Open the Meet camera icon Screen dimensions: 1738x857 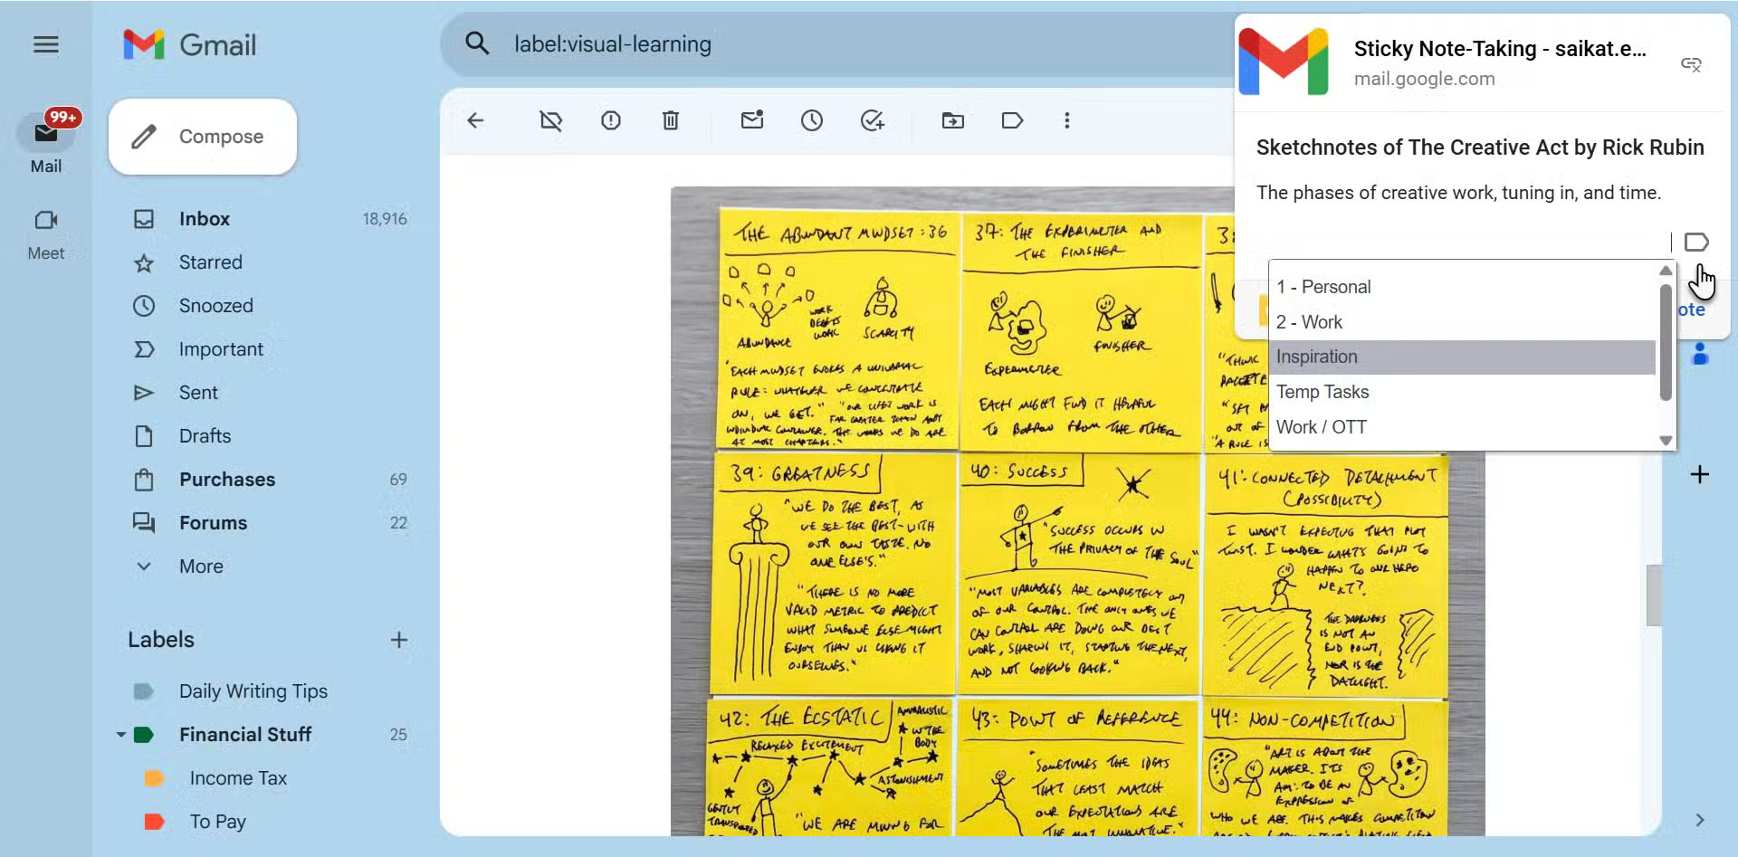46,220
